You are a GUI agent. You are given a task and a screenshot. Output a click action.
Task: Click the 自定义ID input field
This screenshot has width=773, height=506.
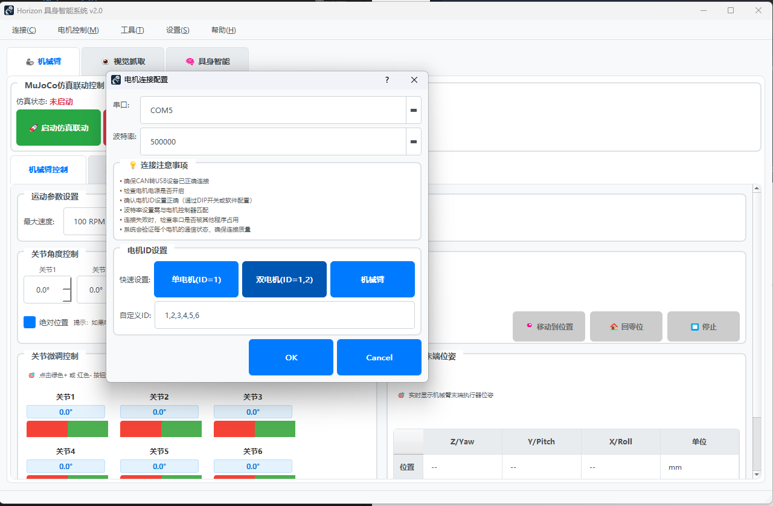point(284,315)
